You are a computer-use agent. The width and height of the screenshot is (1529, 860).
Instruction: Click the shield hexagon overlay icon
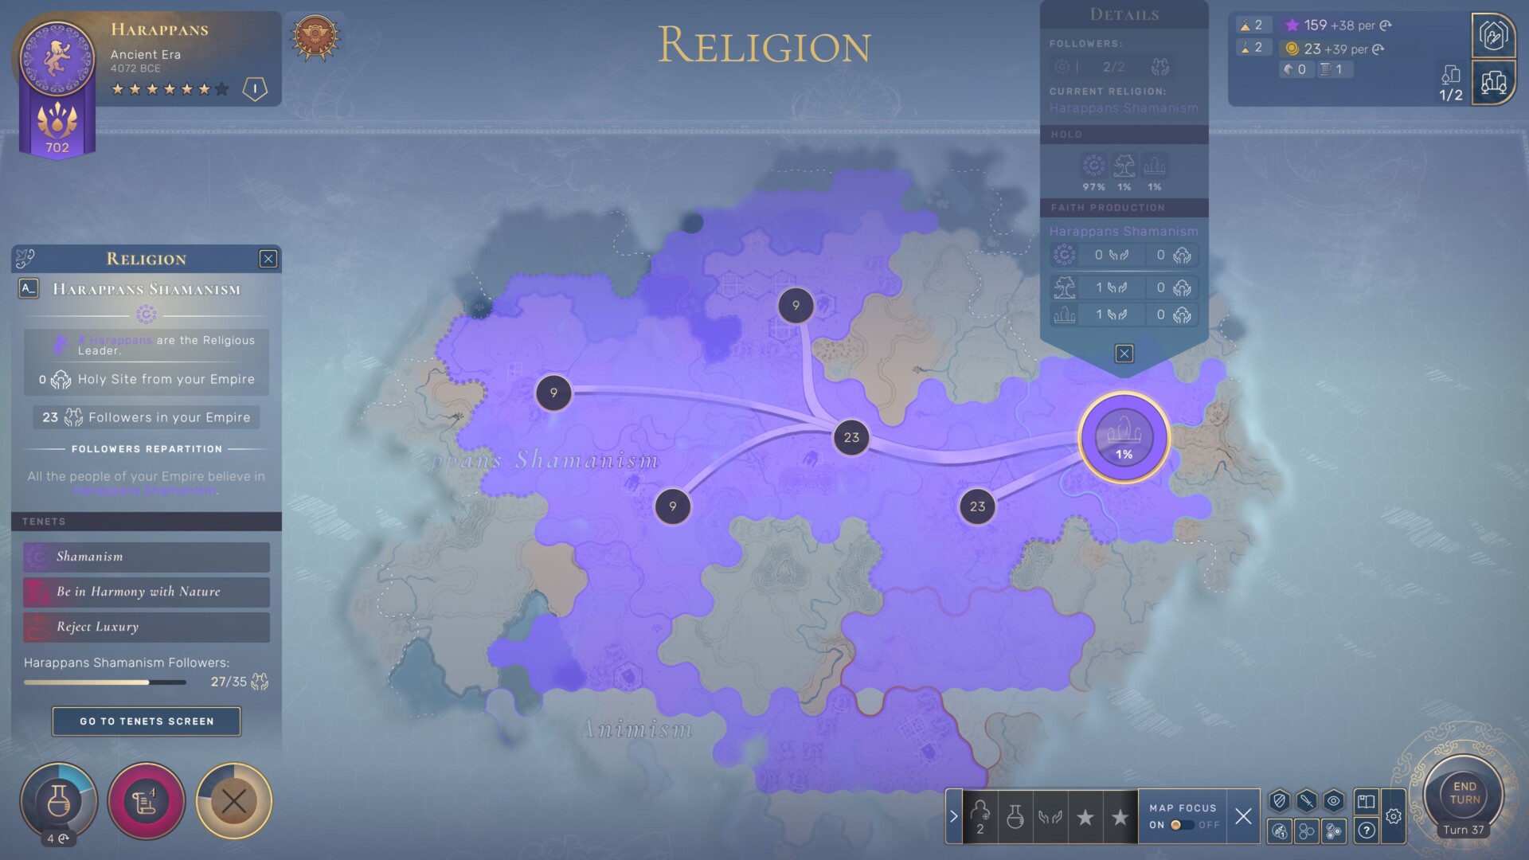coord(1280,801)
